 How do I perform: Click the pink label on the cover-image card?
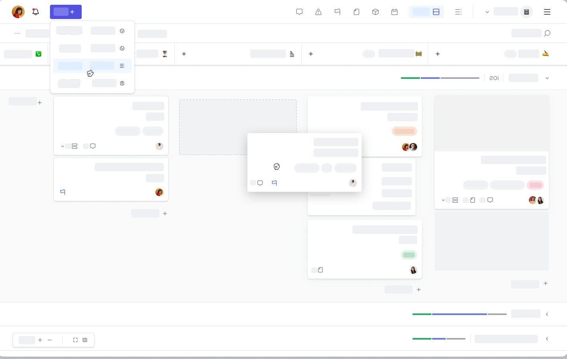pos(535,185)
